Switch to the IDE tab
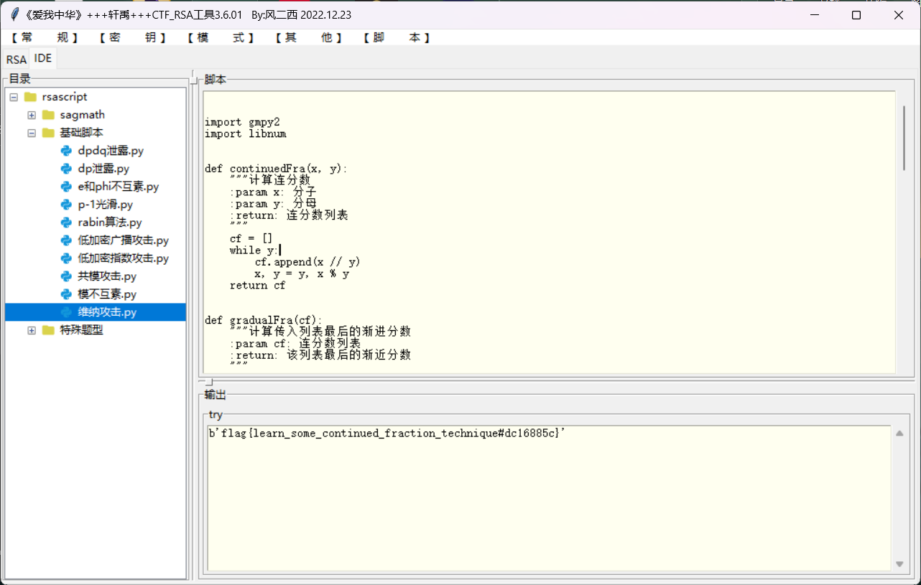The height and width of the screenshot is (585, 921). tap(43, 58)
